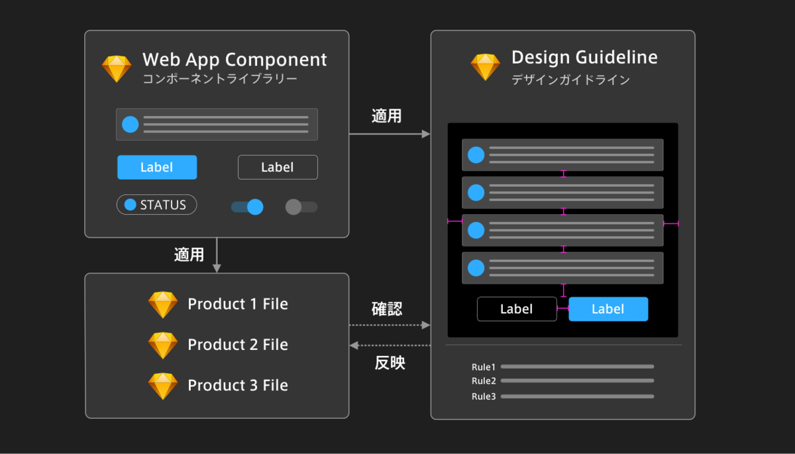Click the 適用 label above the Product files box
Image resolution: width=795 pixels, height=454 pixels.
tap(189, 255)
